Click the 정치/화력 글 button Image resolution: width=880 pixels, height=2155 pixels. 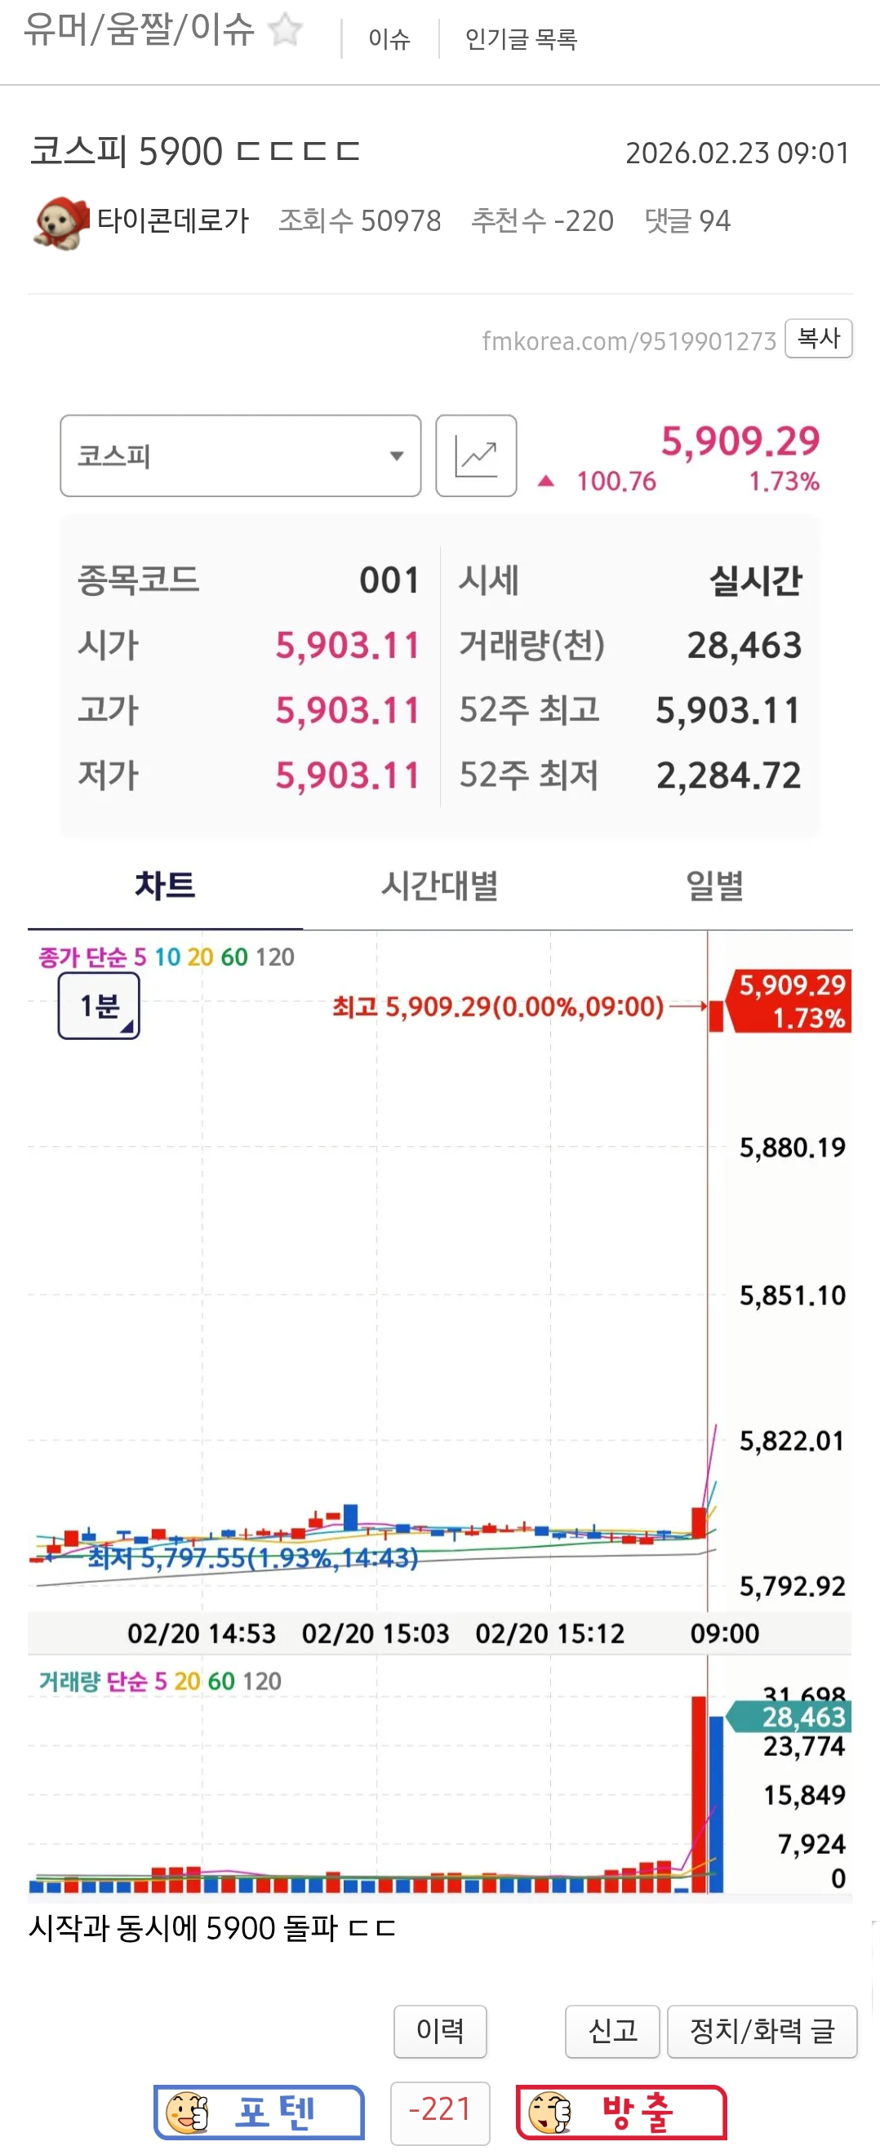762,2030
